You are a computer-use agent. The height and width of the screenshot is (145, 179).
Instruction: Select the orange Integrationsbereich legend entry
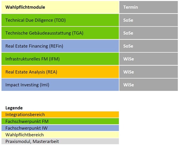60,115
